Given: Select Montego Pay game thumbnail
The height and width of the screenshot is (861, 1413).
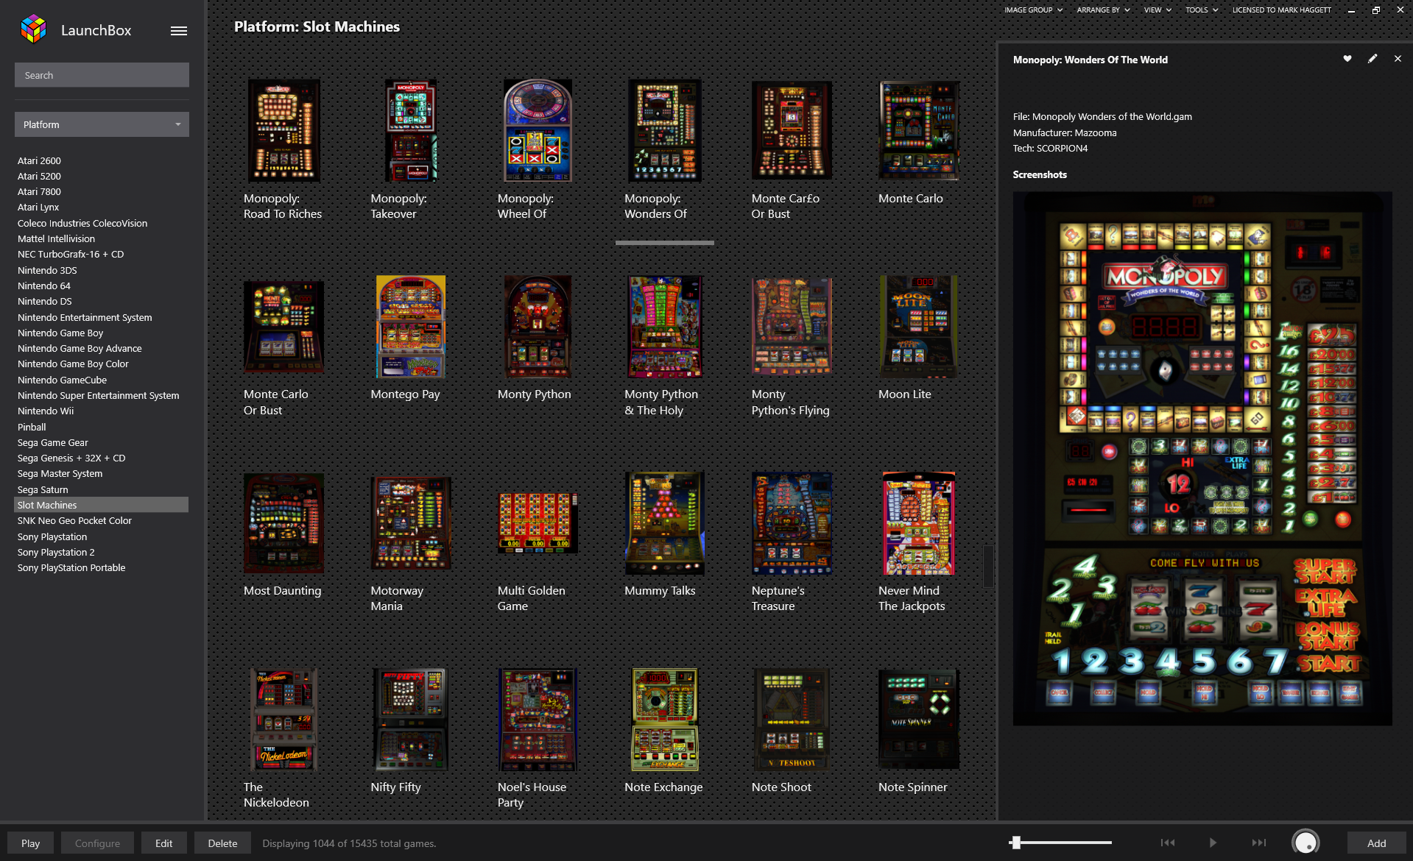Looking at the screenshot, I should [411, 327].
